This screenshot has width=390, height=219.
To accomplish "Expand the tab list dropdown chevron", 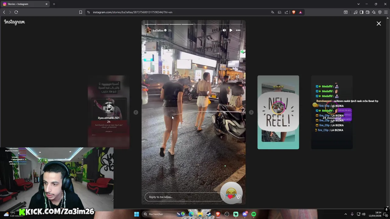I will pyautogui.click(x=358, y=4).
